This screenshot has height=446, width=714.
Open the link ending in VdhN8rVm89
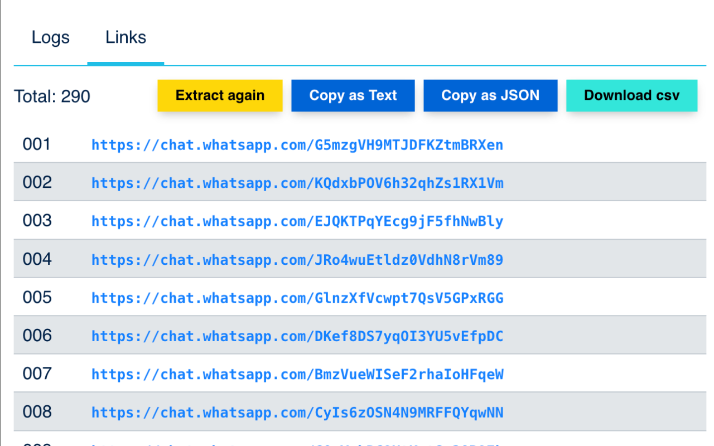pos(297,259)
